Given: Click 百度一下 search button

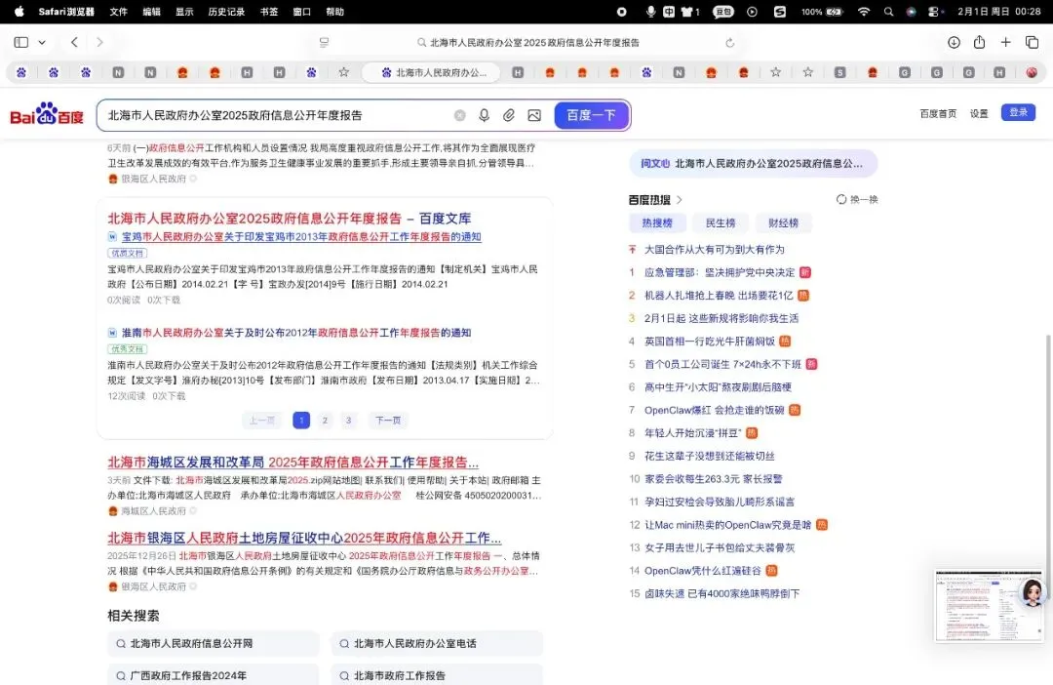Looking at the screenshot, I should pos(591,115).
